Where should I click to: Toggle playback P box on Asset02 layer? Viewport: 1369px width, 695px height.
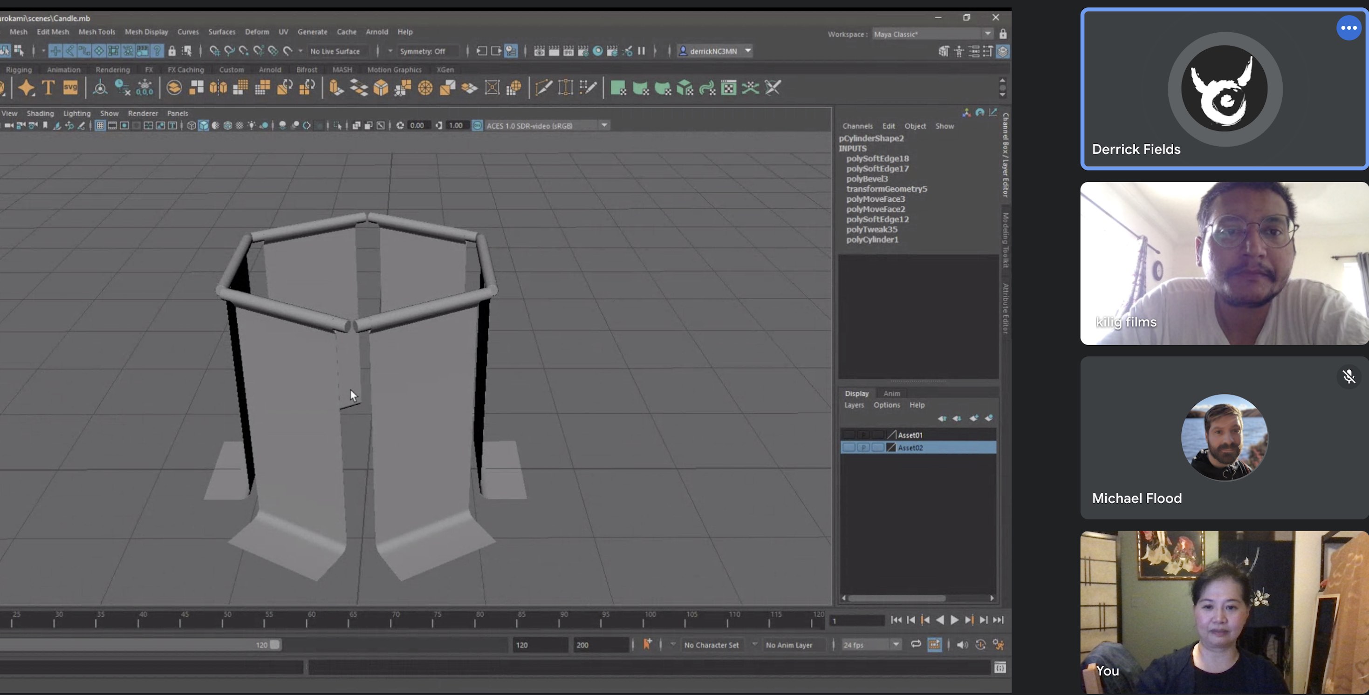point(863,447)
